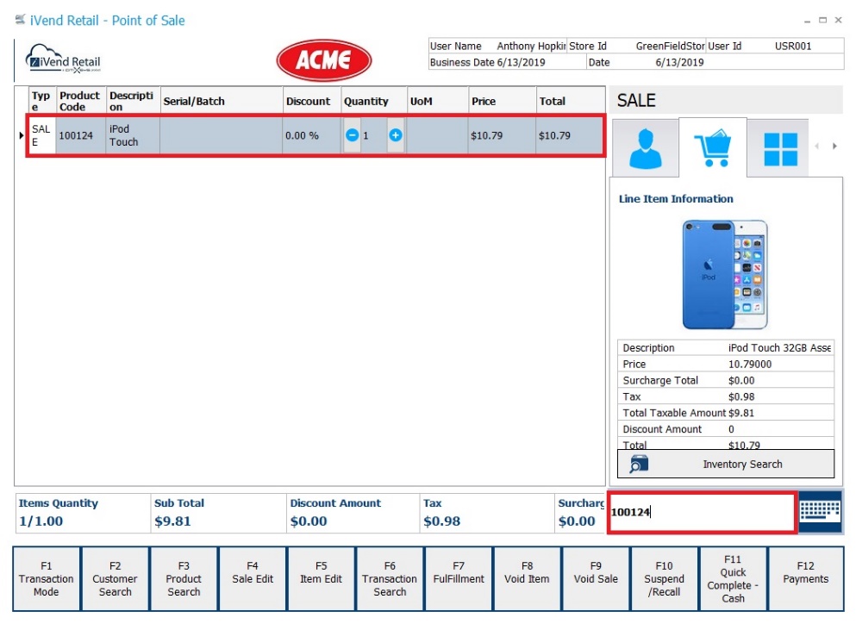This screenshot has width=856, height=624.
Task: Choose F4 Sale Edit
Action: (253, 578)
